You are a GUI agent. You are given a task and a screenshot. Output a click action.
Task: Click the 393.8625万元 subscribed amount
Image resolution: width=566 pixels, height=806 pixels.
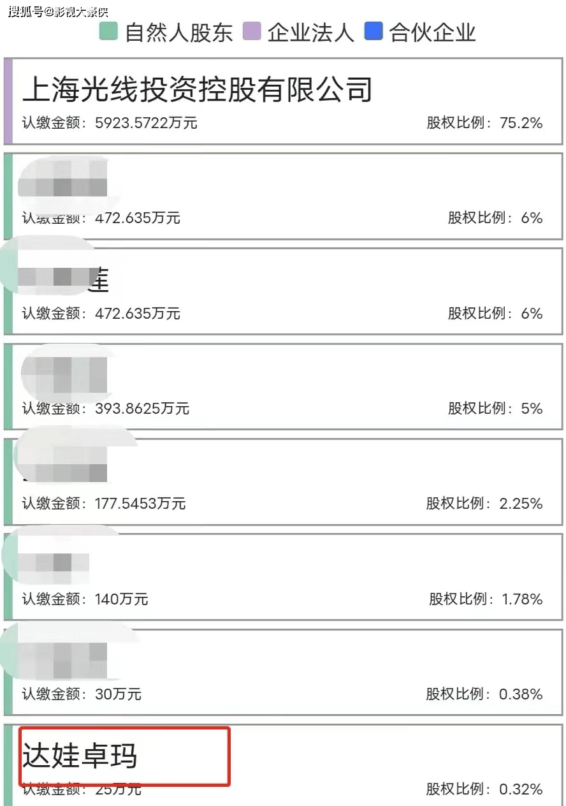click(142, 408)
